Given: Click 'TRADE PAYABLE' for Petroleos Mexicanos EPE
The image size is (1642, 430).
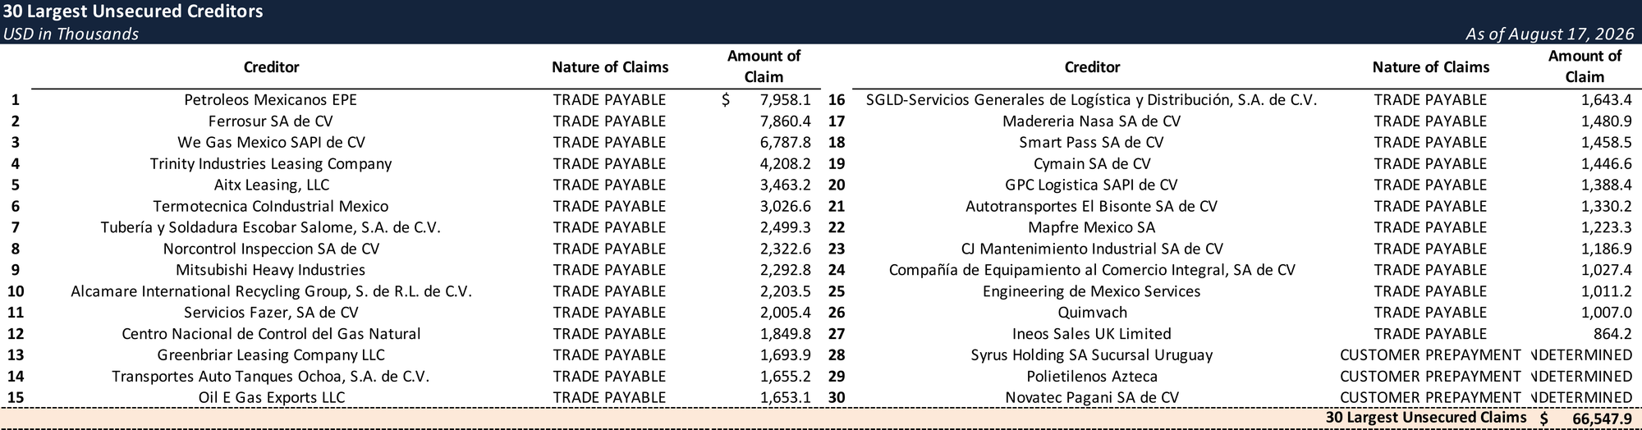Looking at the screenshot, I should [609, 100].
